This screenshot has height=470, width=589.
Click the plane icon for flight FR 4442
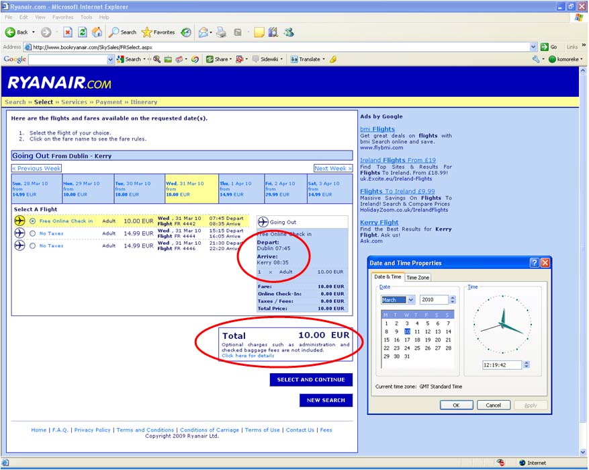coord(19,221)
